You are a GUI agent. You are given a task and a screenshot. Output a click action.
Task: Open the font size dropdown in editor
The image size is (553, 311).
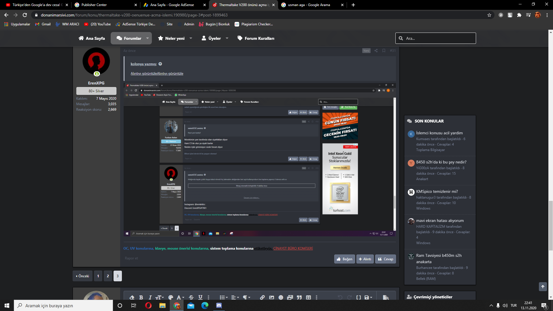[x=160, y=297]
